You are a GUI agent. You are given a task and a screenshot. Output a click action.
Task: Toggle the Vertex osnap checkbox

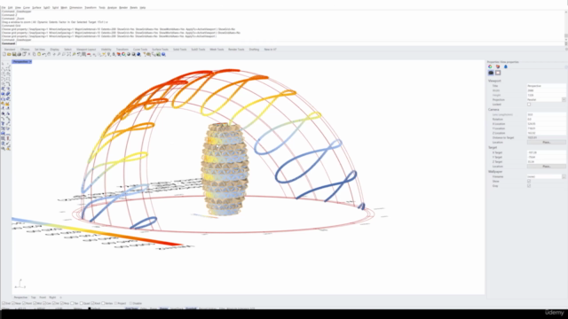pyautogui.click(x=103, y=303)
